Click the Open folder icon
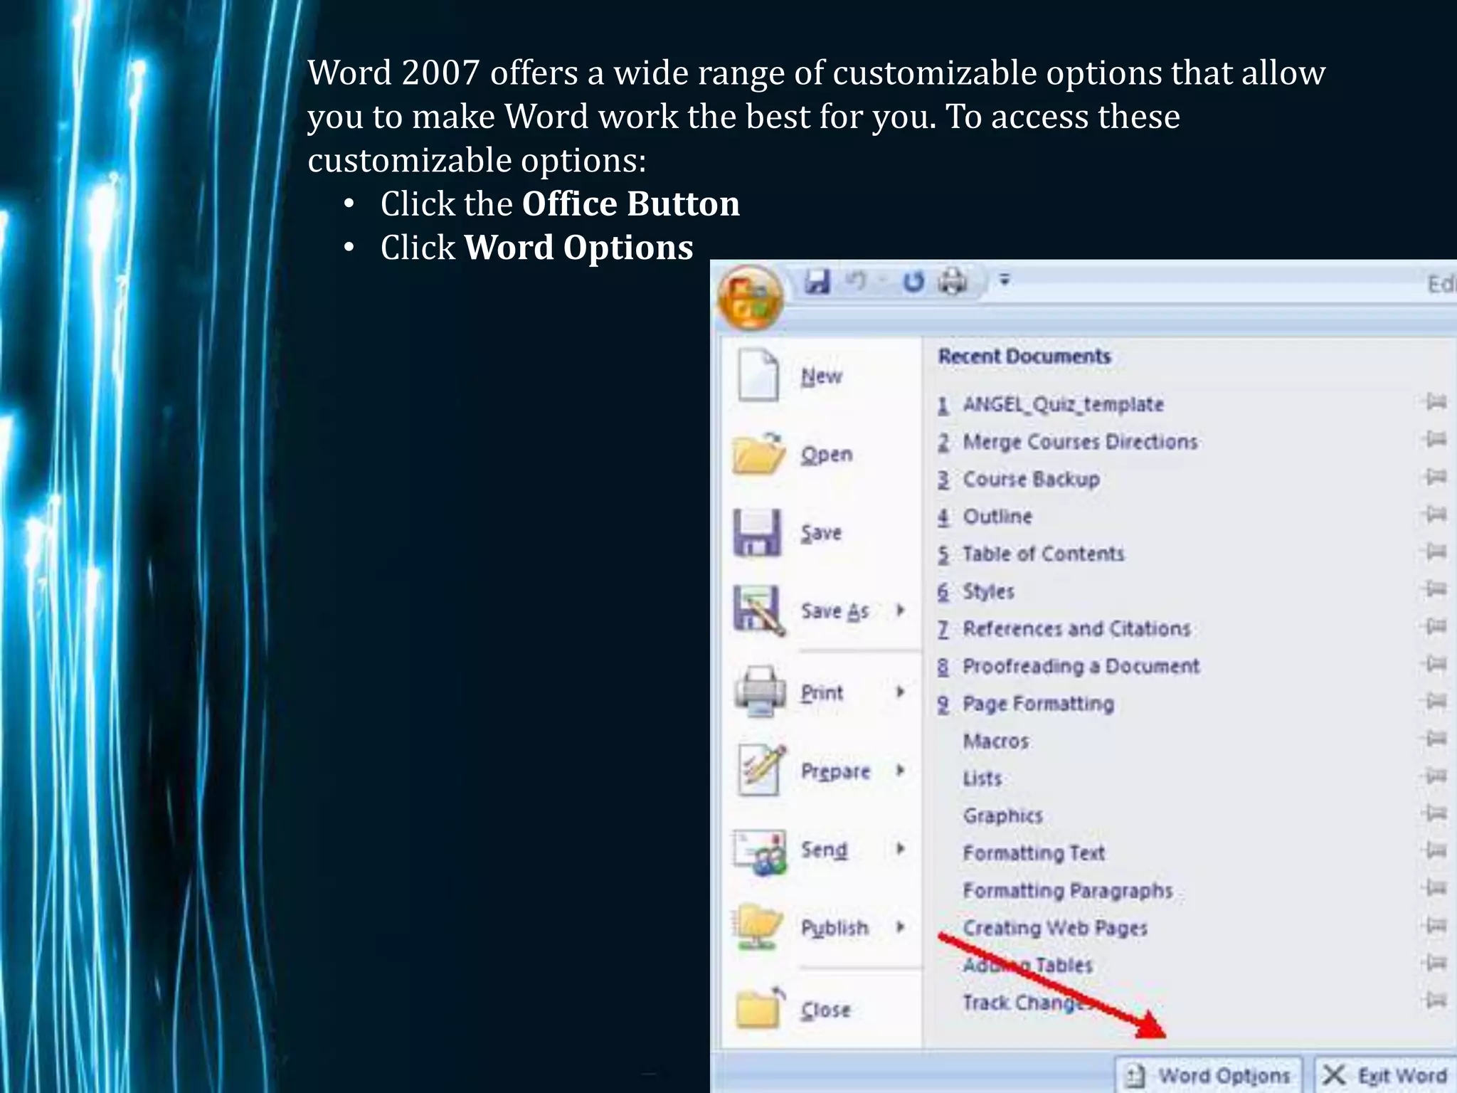The width and height of the screenshot is (1457, 1093). [758, 453]
